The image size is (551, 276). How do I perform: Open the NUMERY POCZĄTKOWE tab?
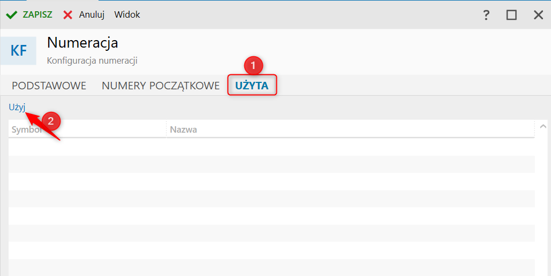(x=161, y=86)
